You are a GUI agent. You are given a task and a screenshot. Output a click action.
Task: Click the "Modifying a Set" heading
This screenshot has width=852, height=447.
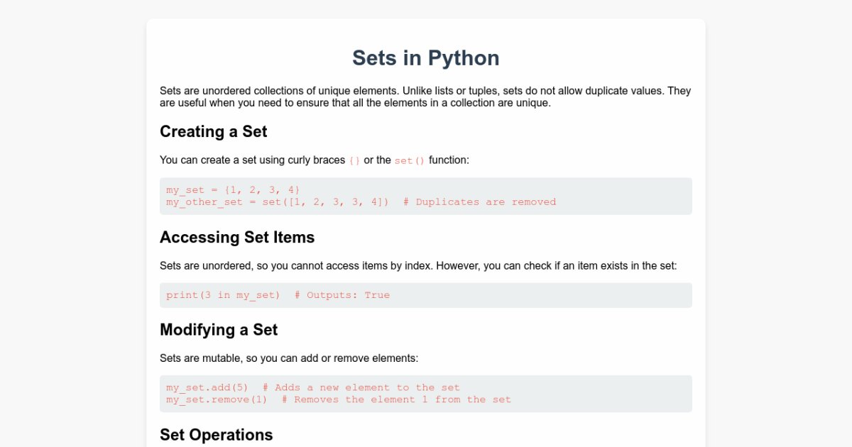[219, 330]
